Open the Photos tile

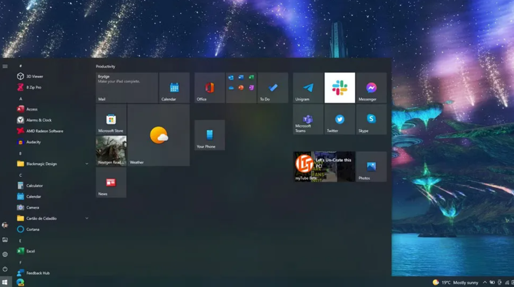(x=371, y=167)
